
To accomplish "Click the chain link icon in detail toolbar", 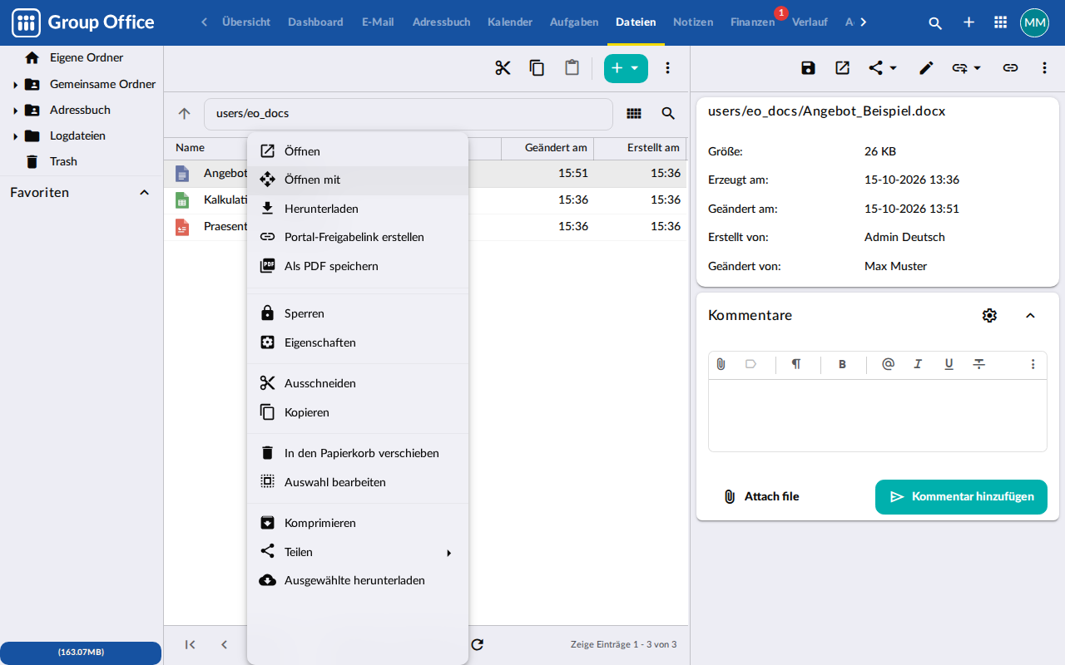I will pos(1010,68).
